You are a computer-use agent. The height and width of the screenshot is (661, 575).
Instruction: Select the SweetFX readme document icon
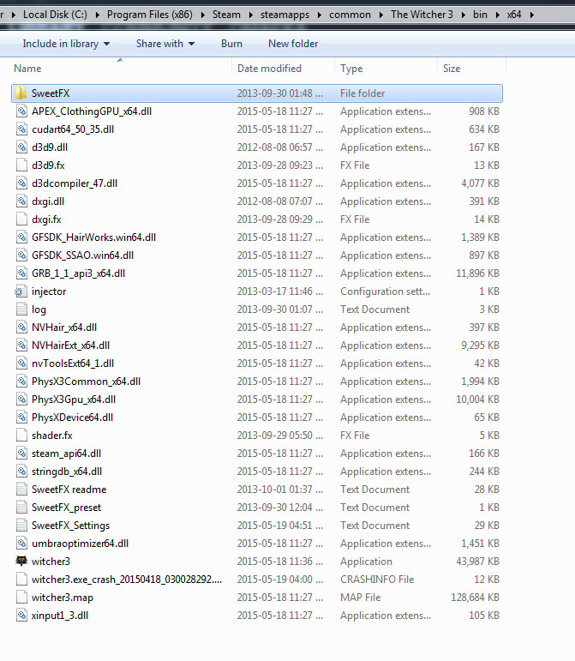coord(21,489)
